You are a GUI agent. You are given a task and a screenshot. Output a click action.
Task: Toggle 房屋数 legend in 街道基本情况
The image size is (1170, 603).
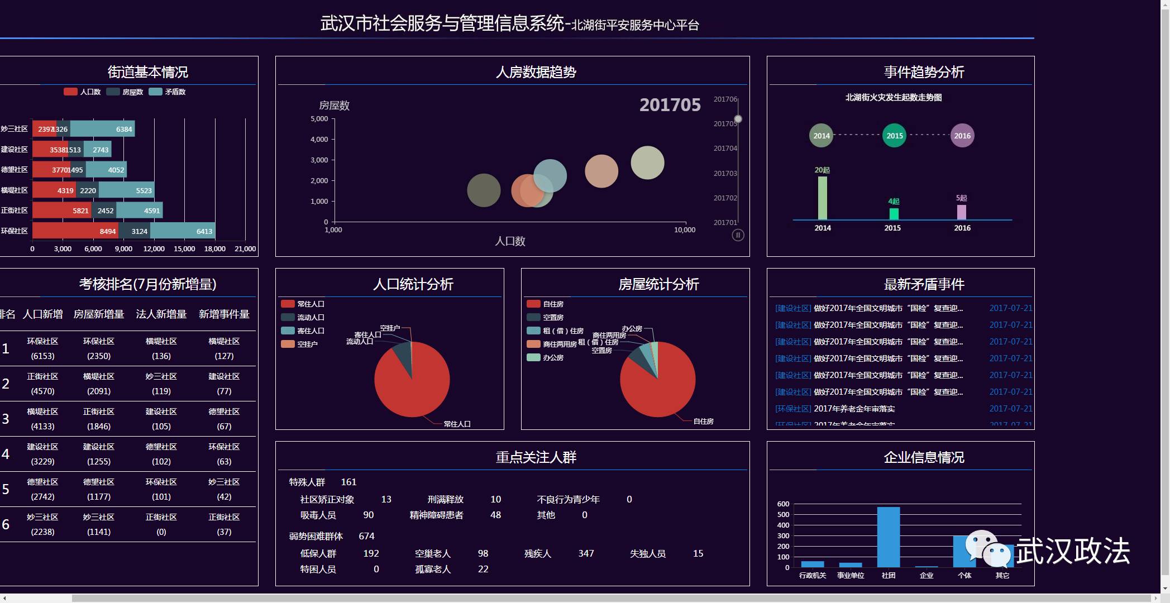pos(125,92)
